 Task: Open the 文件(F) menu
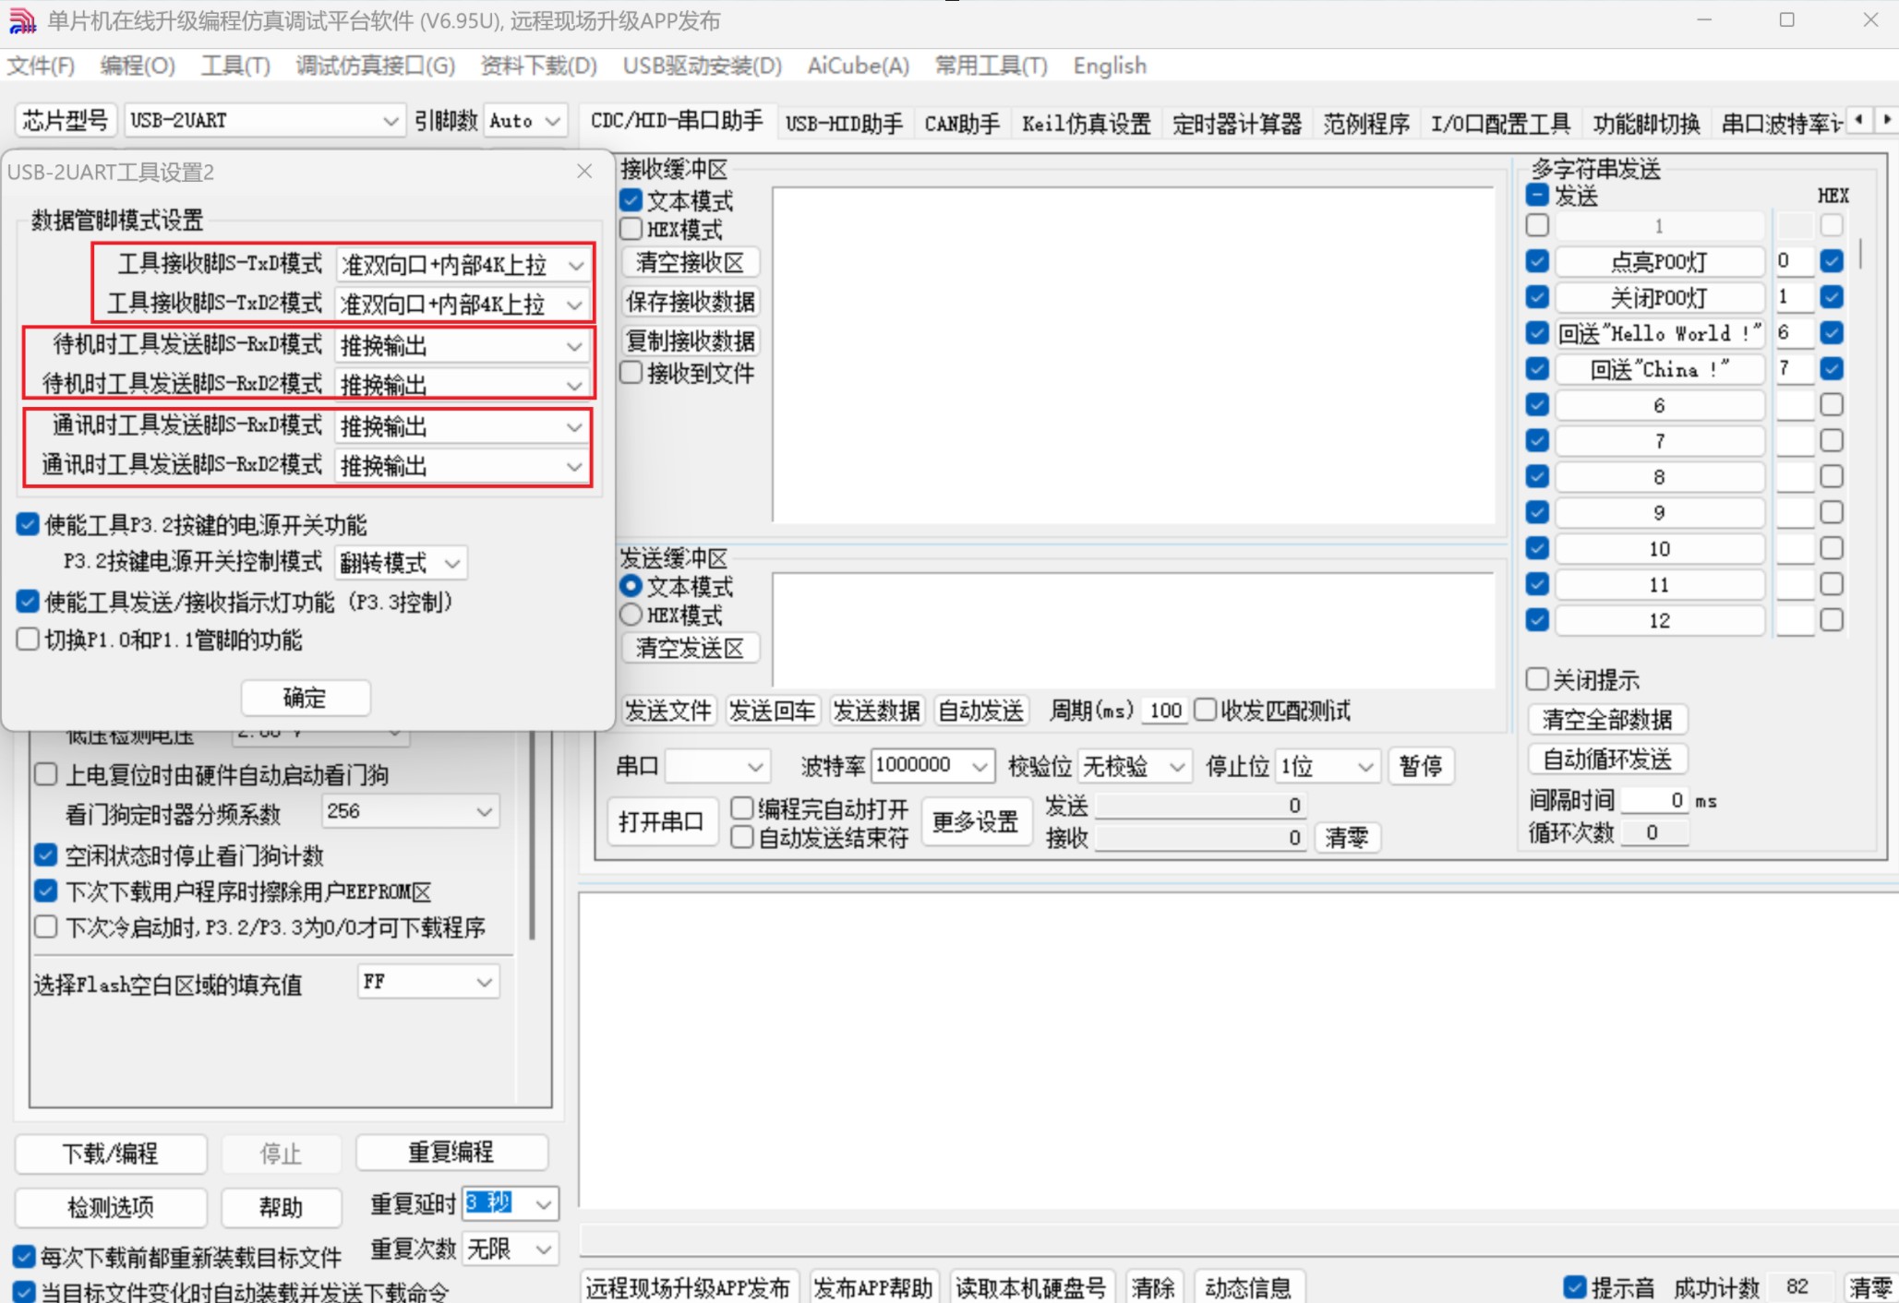click(41, 66)
